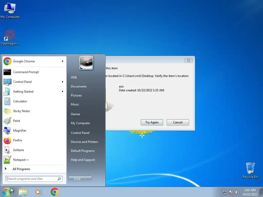Open Windows Explorer taskbar icon
The height and width of the screenshot is (197, 263).
[23, 192]
